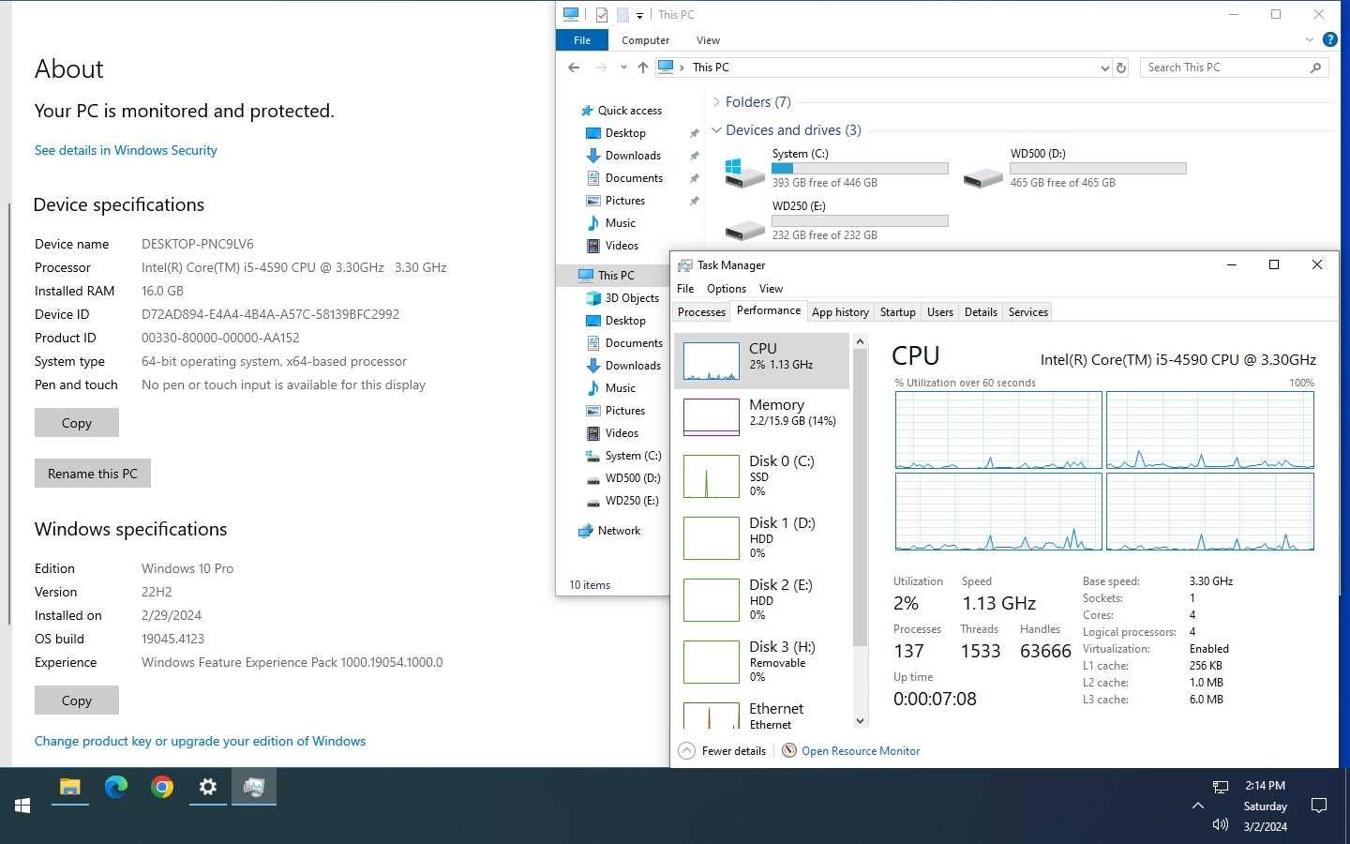Open the View ribbon tab in Explorer
The width and height of the screenshot is (1350, 844).
pos(708,40)
